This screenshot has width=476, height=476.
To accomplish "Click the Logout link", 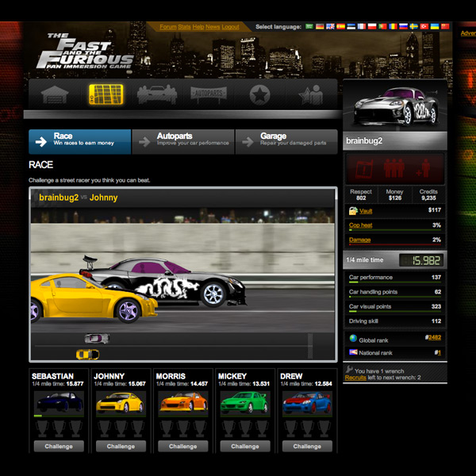I will click(230, 27).
